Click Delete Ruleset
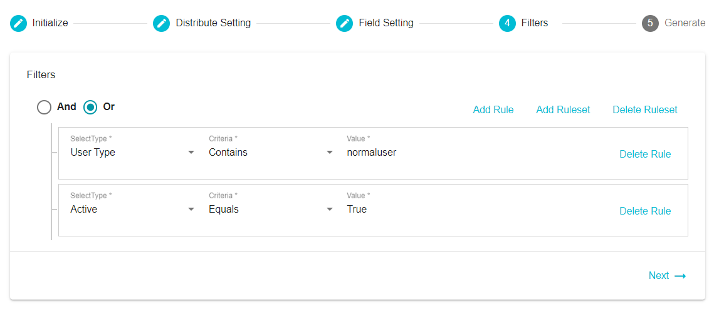The height and width of the screenshot is (324, 714). 645,109
